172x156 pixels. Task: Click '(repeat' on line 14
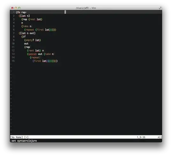[x=35, y=58]
